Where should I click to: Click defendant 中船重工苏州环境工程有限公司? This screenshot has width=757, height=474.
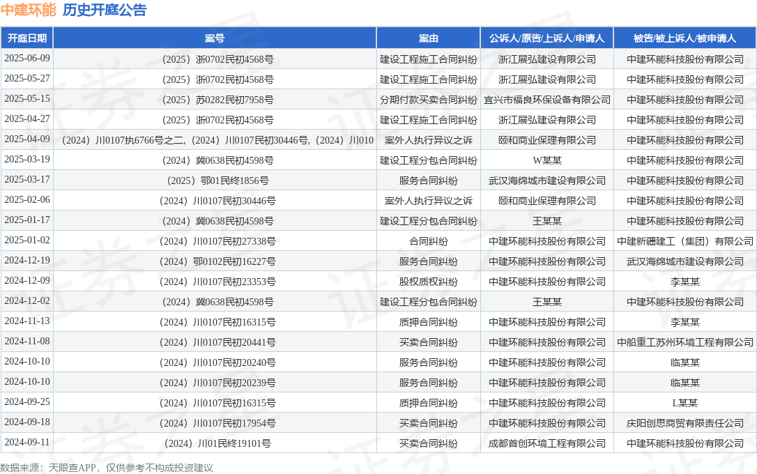point(685,343)
